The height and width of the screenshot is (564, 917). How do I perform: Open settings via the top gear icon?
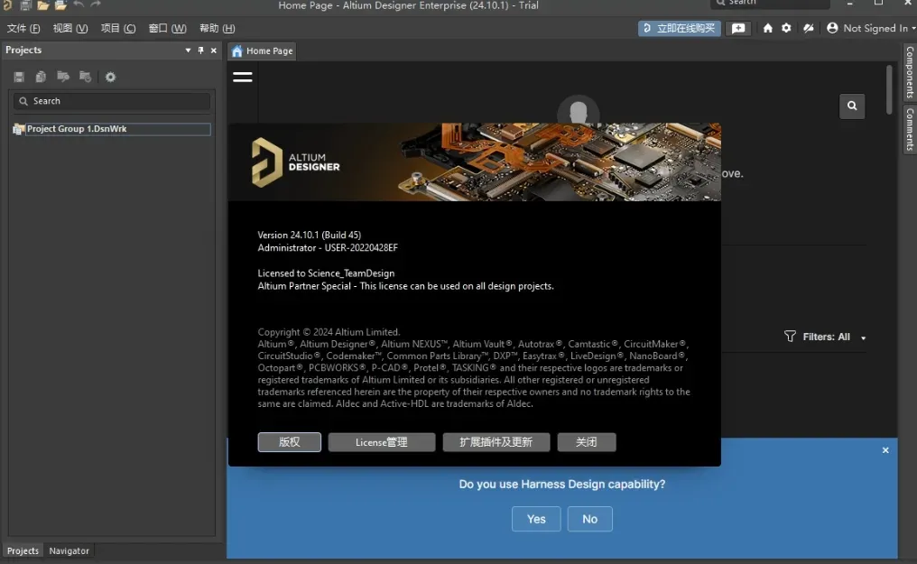click(787, 28)
